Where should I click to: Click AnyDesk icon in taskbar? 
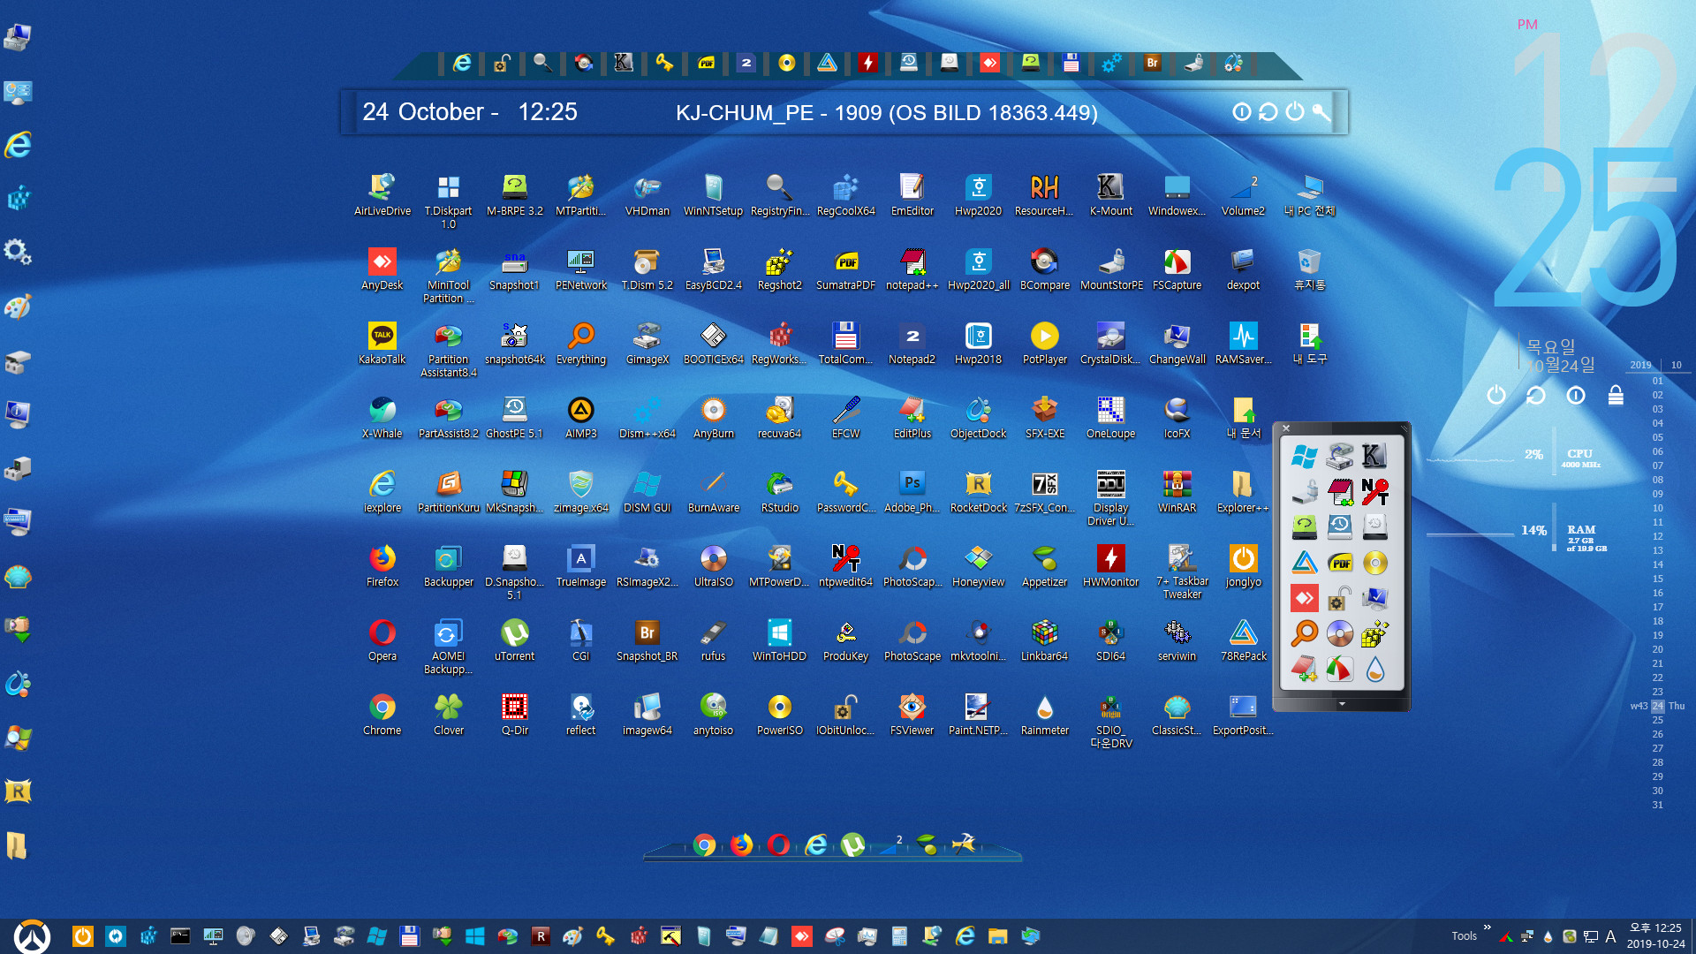(802, 936)
